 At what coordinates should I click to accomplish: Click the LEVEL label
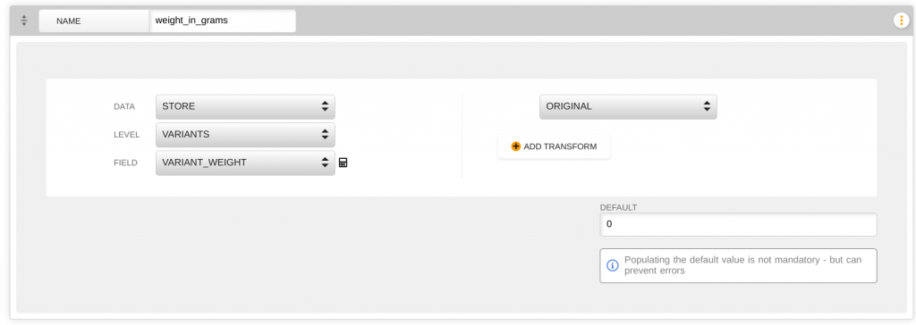tap(126, 135)
